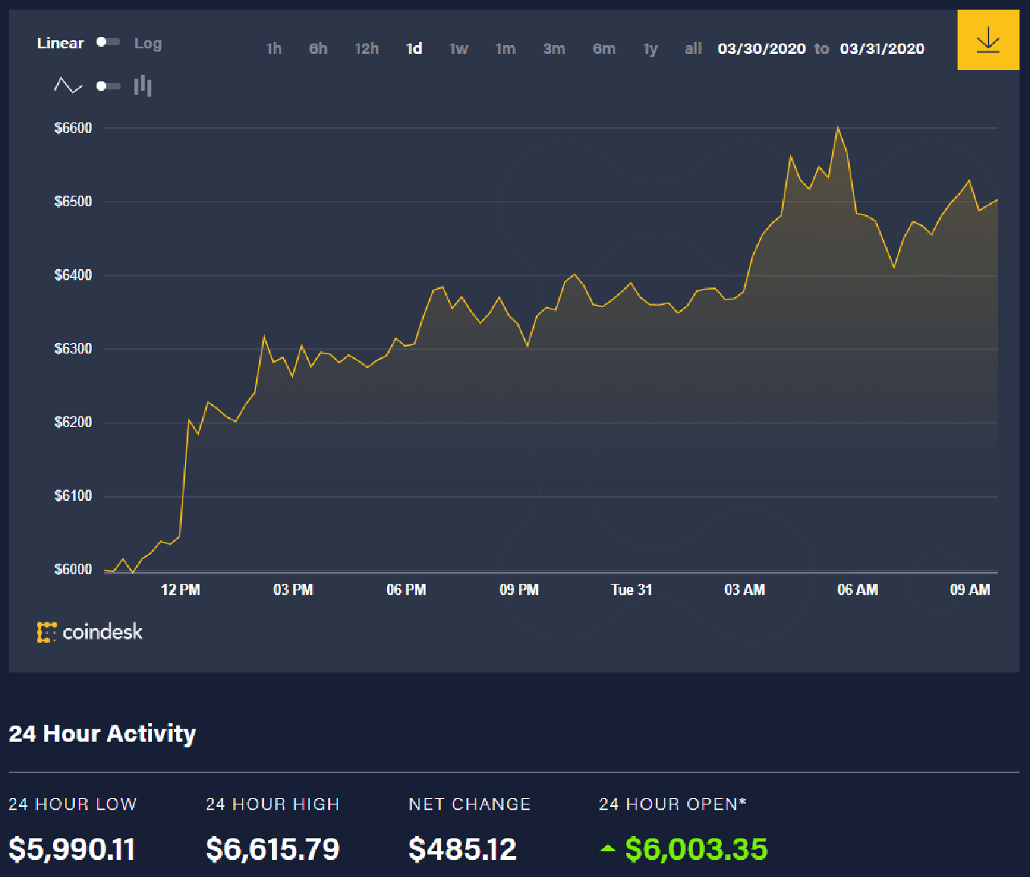Click the $5,990.11 low value

point(72,850)
